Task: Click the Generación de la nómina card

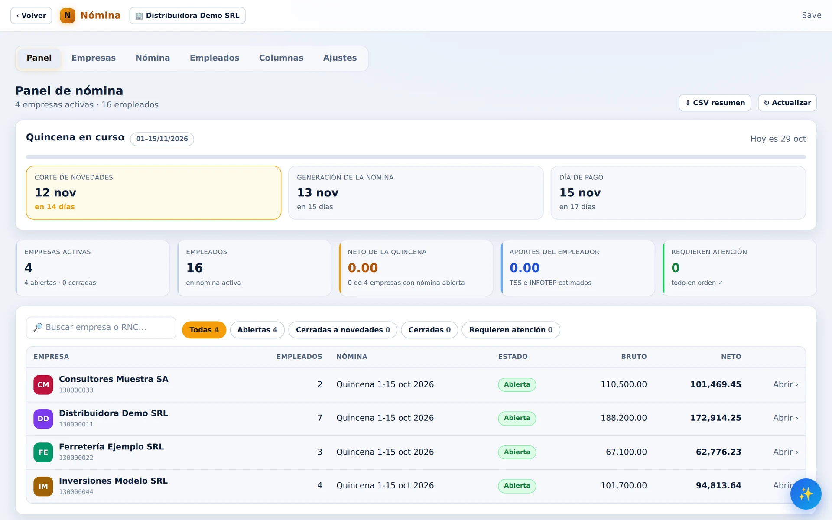Action: [416, 193]
